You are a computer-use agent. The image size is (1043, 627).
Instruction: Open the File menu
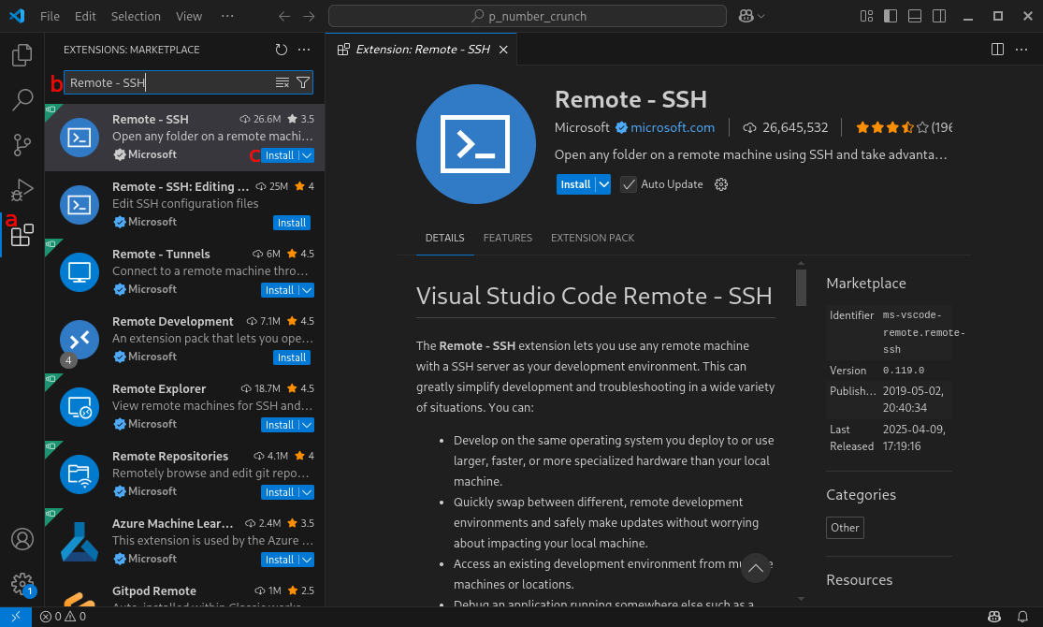tap(50, 16)
